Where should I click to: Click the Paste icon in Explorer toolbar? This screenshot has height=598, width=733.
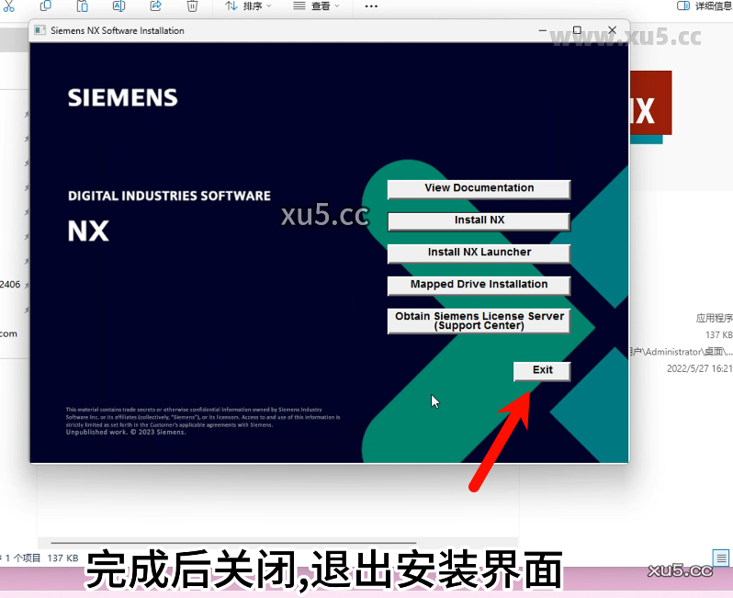coord(82,6)
